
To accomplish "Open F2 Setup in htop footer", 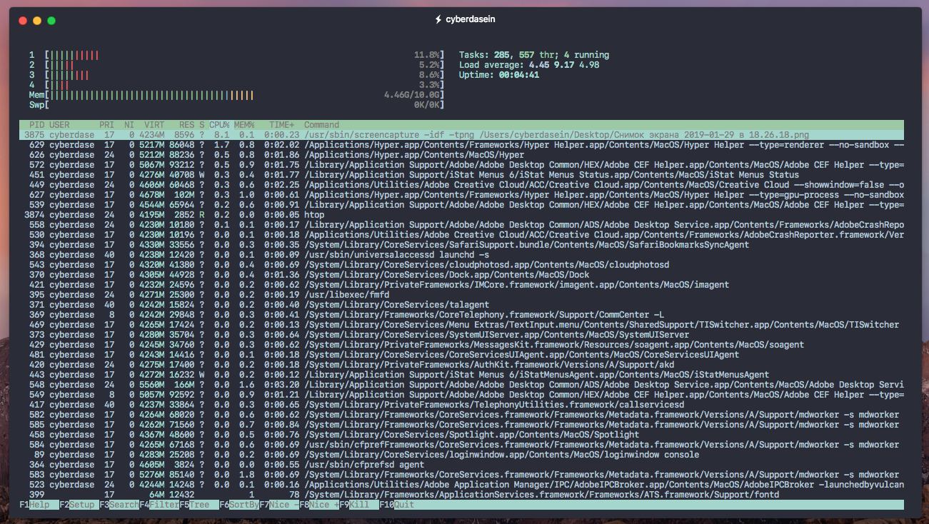I will [x=79, y=505].
